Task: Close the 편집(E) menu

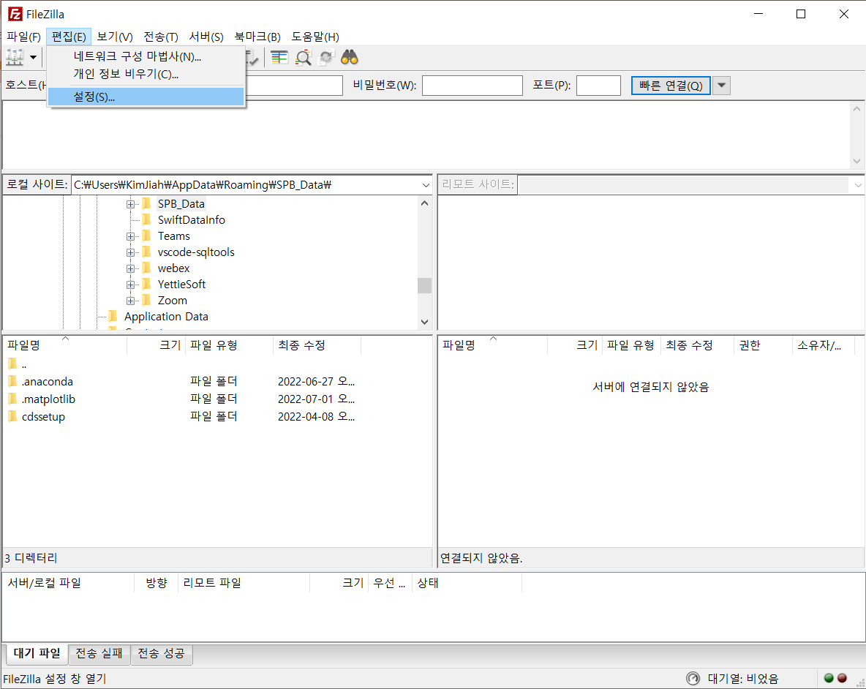Action: 69,37
